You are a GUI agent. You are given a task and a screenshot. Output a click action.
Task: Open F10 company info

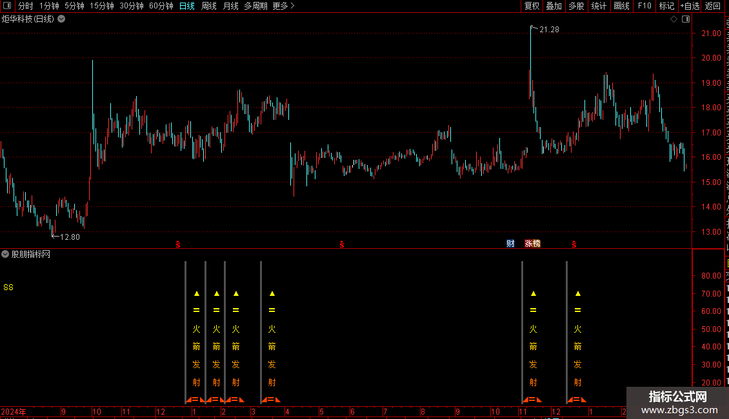pos(644,6)
